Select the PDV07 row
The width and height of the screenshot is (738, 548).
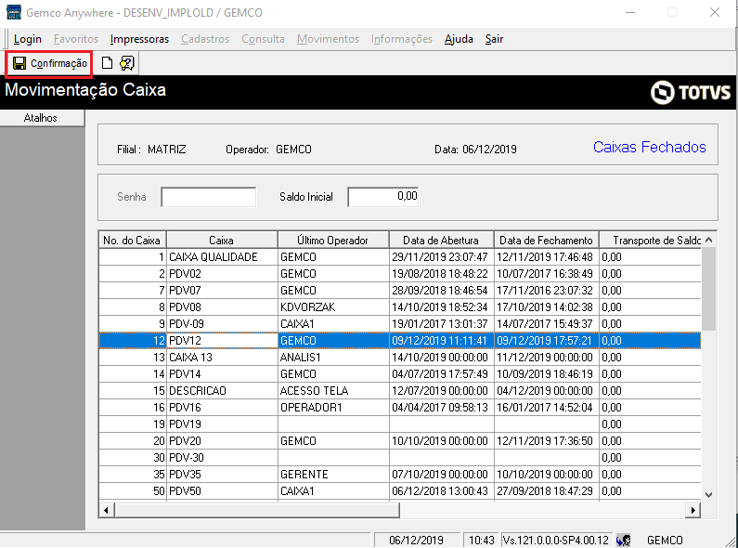click(x=399, y=291)
